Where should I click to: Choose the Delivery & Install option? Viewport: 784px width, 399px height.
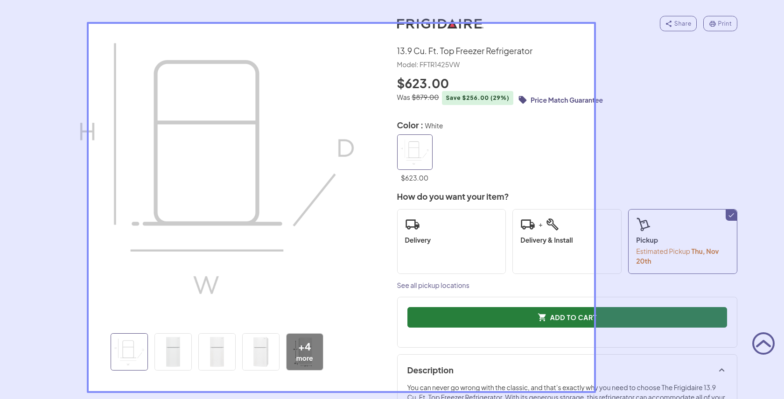[x=567, y=241]
